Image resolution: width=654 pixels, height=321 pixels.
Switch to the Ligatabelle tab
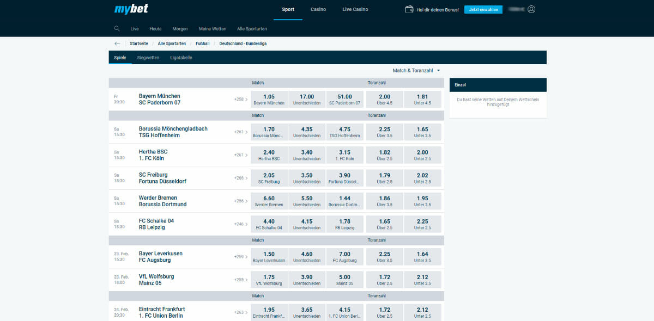click(x=181, y=58)
